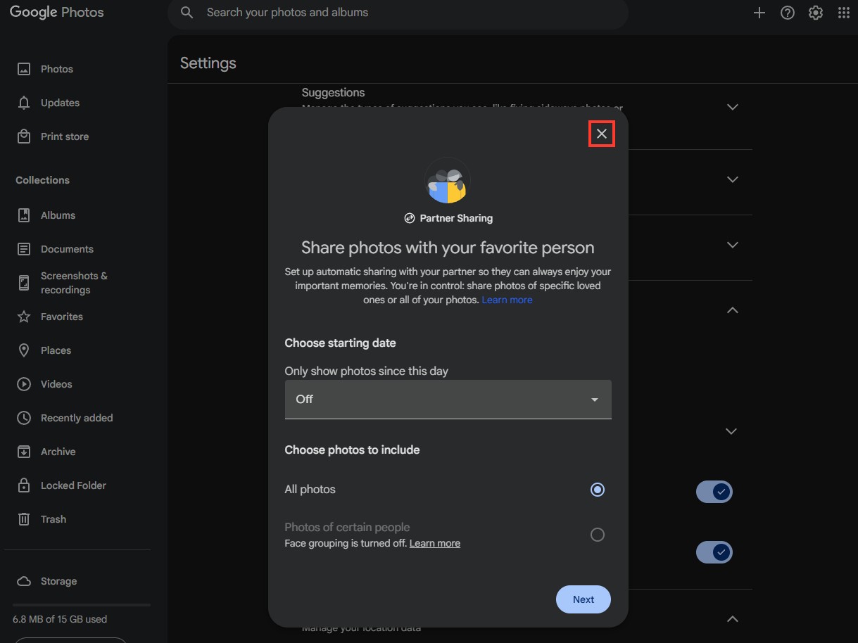Expand the fifth settings section chevron

click(732, 431)
